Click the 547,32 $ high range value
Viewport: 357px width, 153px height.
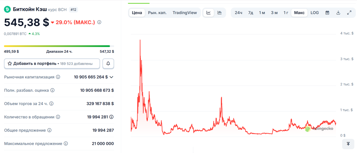(107, 51)
